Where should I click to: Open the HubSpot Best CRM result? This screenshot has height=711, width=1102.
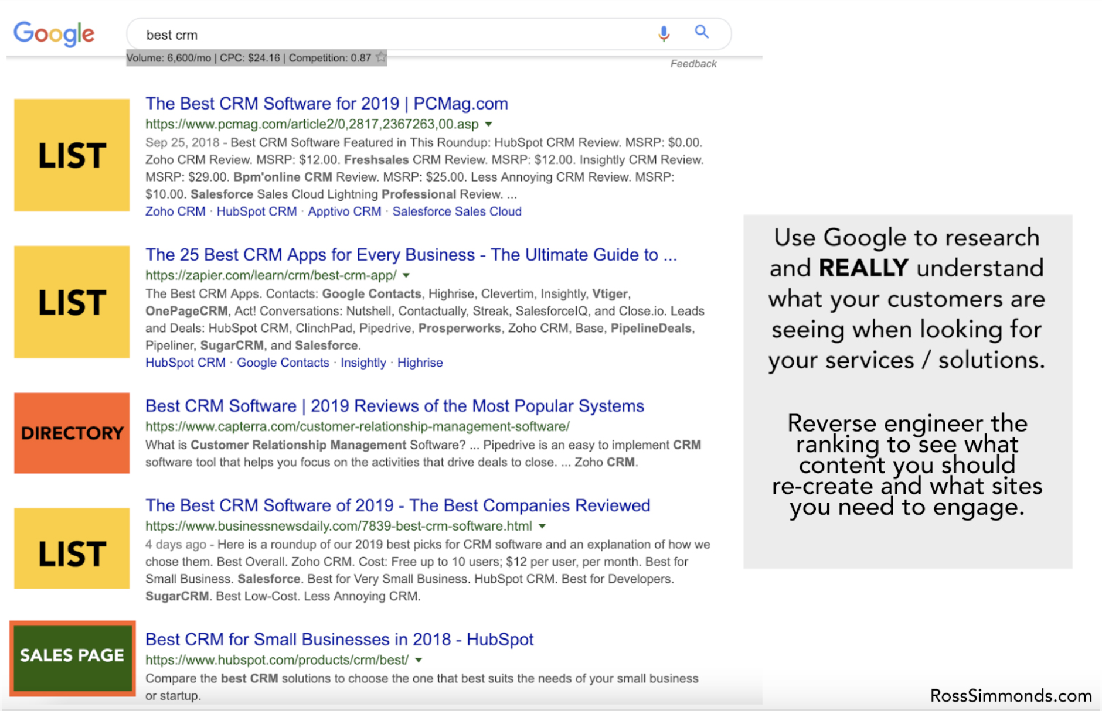339,639
